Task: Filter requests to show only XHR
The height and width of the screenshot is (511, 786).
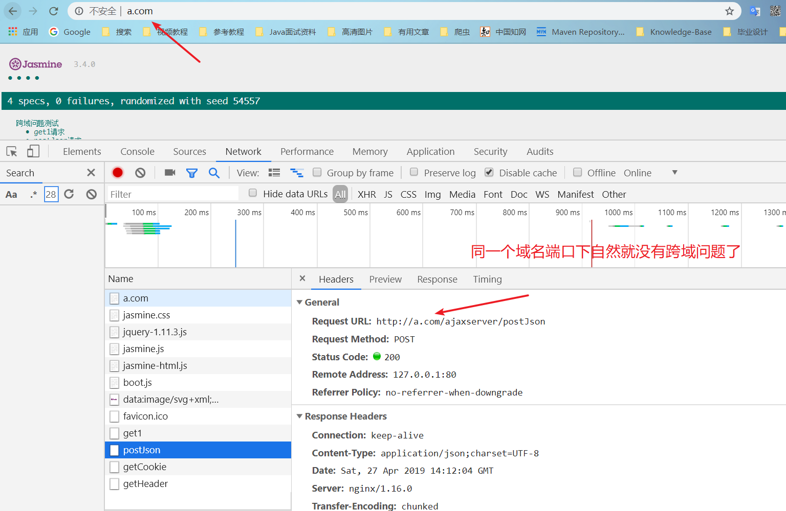Action: [x=366, y=194]
